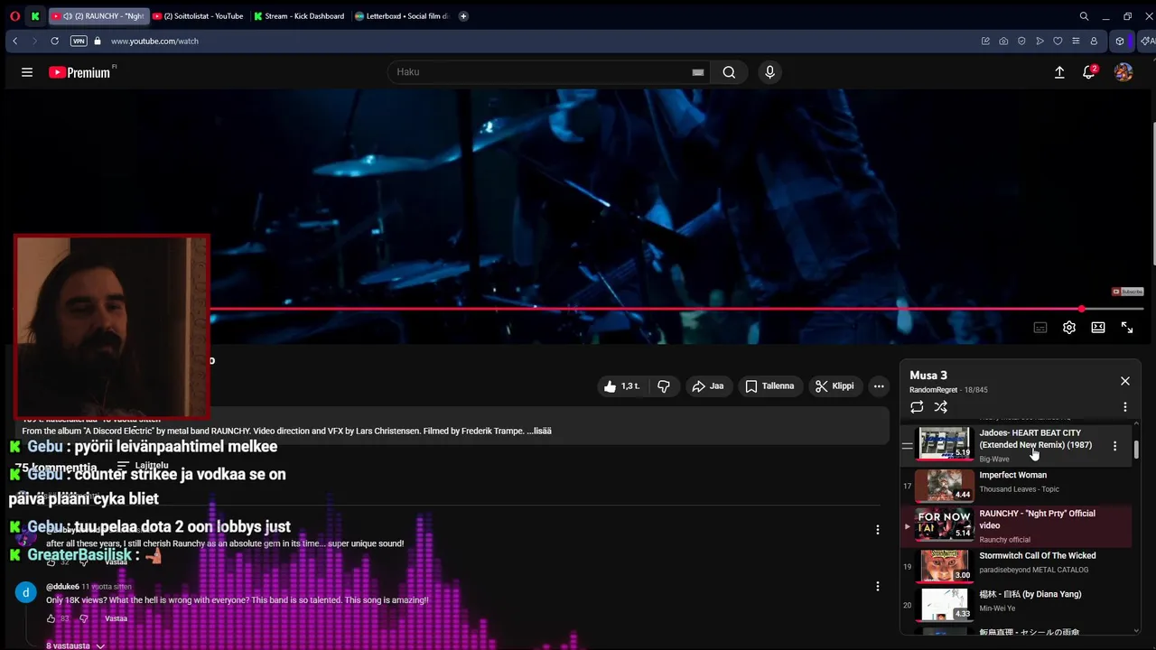Screen dimensions: 1156x650
Task: Expand the 8 vastausta replies
Action: coord(76,645)
